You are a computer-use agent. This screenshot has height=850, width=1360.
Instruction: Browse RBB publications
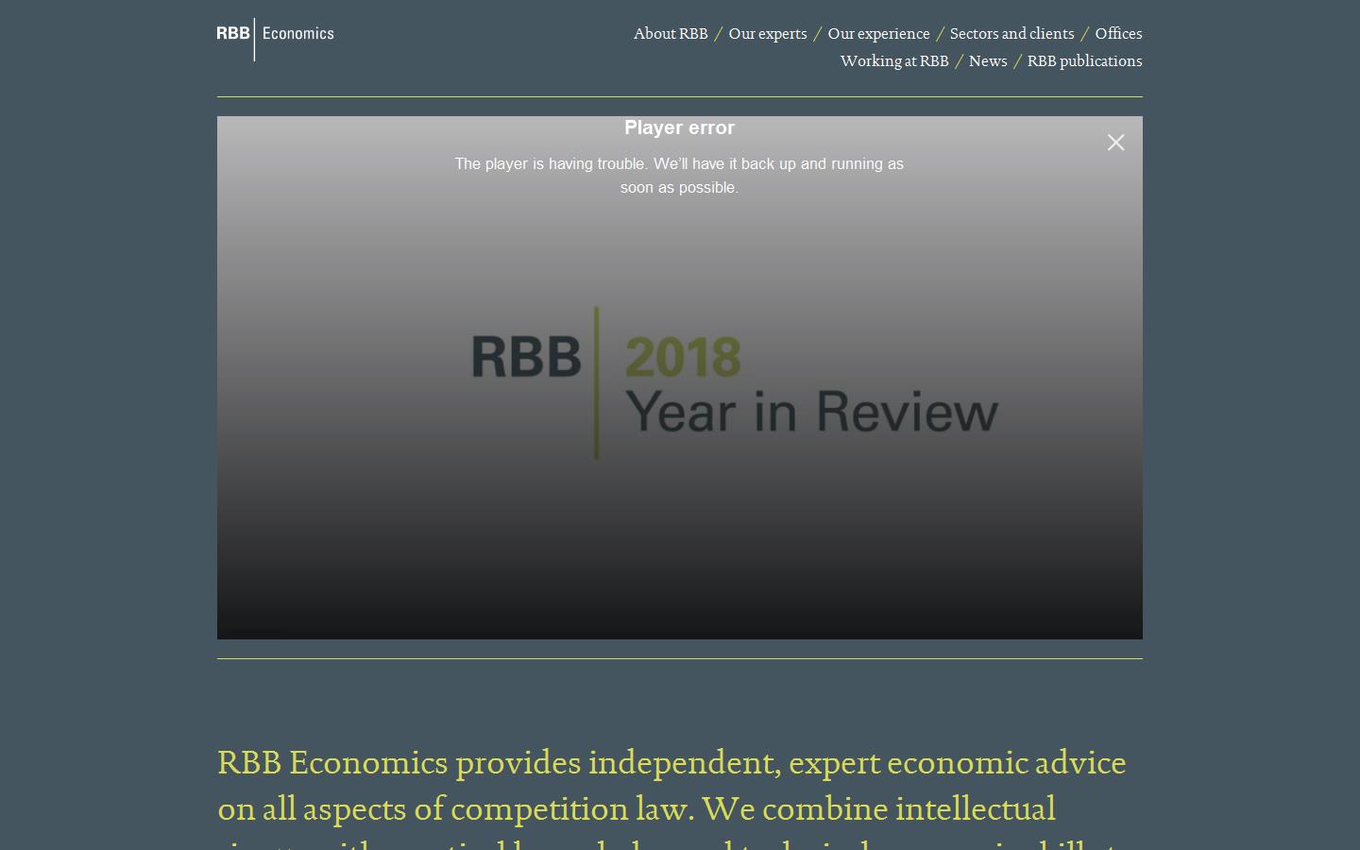click(x=1084, y=60)
